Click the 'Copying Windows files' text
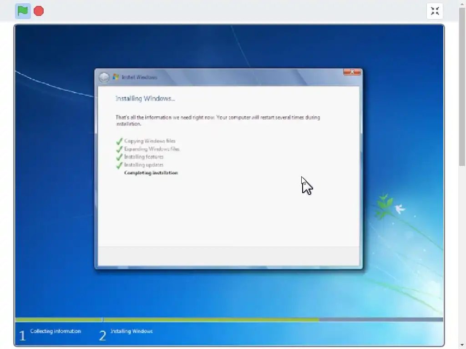 (150, 141)
